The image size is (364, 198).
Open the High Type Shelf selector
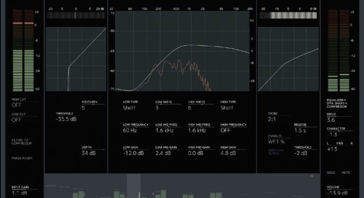coord(227,107)
